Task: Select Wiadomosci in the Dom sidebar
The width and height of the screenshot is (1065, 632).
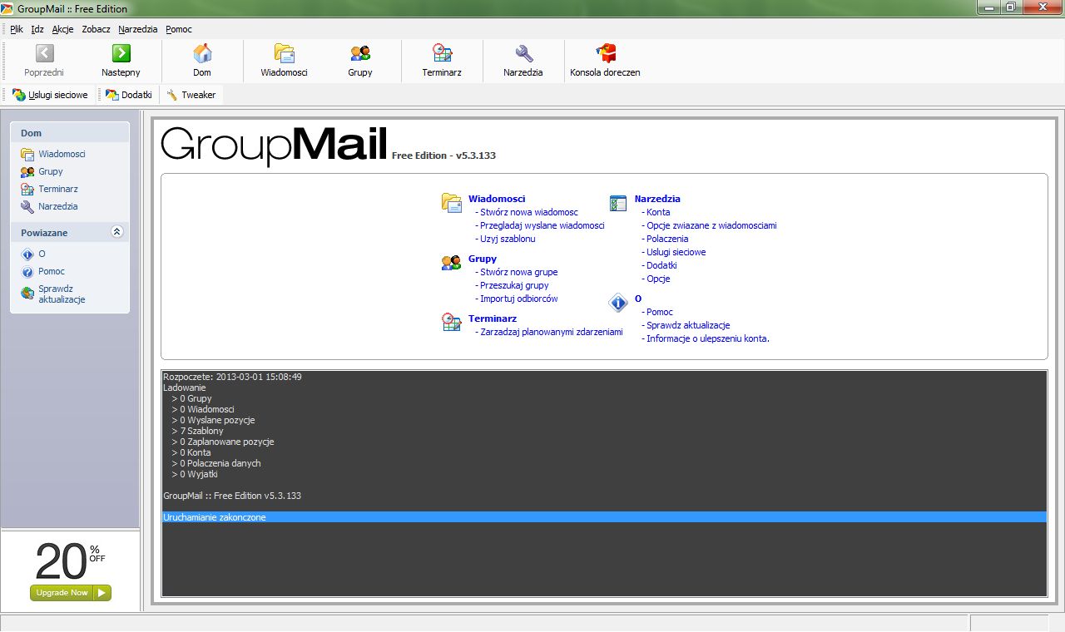Action: [53, 154]
